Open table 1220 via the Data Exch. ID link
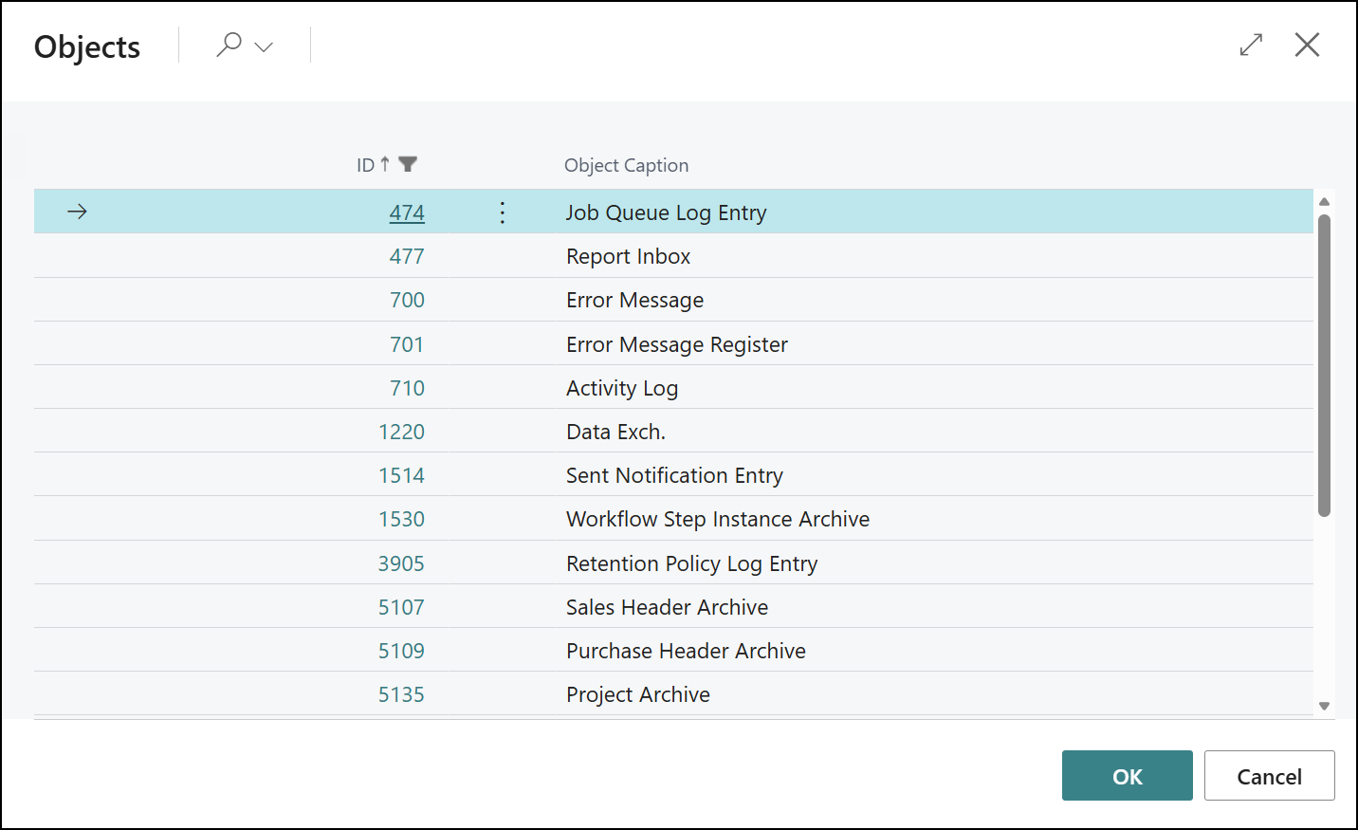This screenshot has height=830, width=1358. tap(401, 431)
